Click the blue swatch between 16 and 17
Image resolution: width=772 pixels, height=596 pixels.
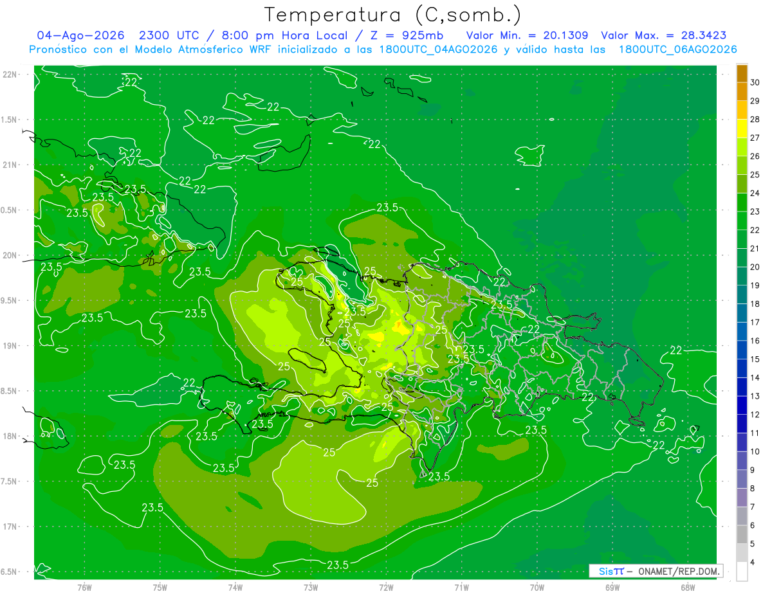pos(742,332)
